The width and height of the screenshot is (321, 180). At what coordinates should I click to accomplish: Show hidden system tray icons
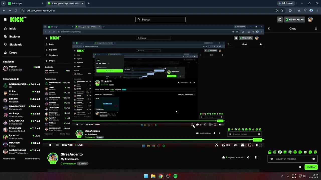282,176
